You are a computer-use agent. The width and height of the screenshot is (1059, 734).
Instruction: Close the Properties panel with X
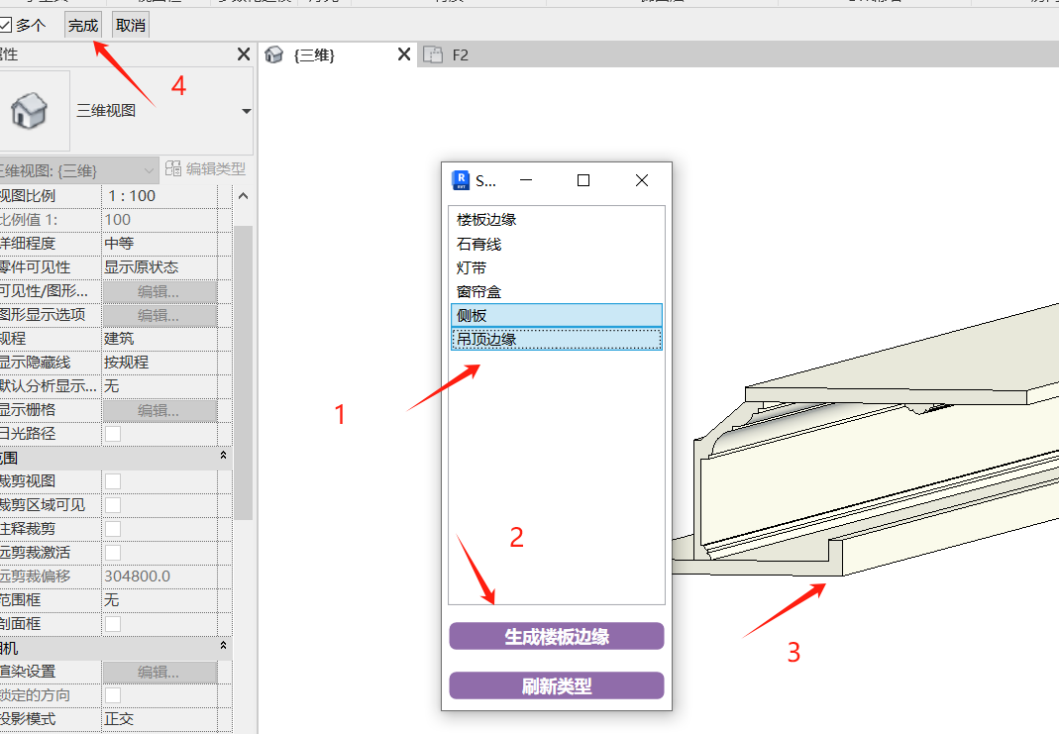(x=244, y=54)
